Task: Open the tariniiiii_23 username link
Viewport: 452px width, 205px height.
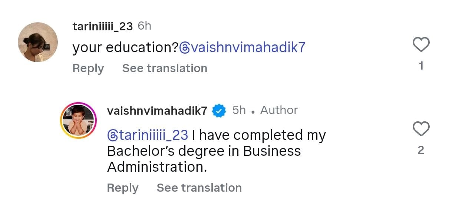Action: [x=102, y=26]
